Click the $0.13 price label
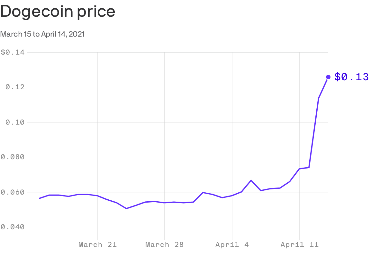Image resolution: width=371 pixels, height=253 pixels. 351,77
